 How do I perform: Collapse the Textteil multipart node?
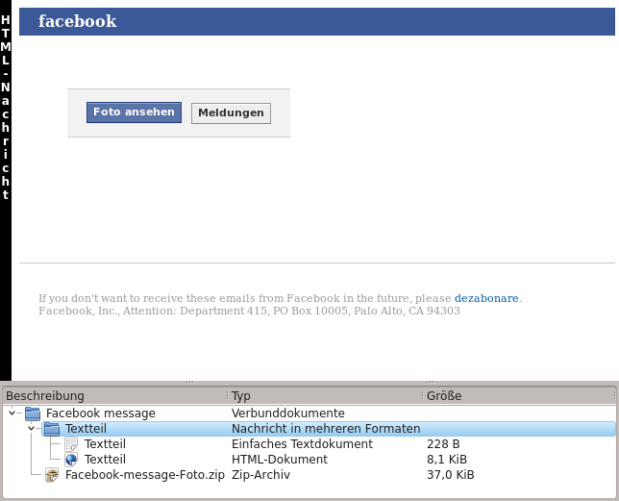click(x=31, y=429)
